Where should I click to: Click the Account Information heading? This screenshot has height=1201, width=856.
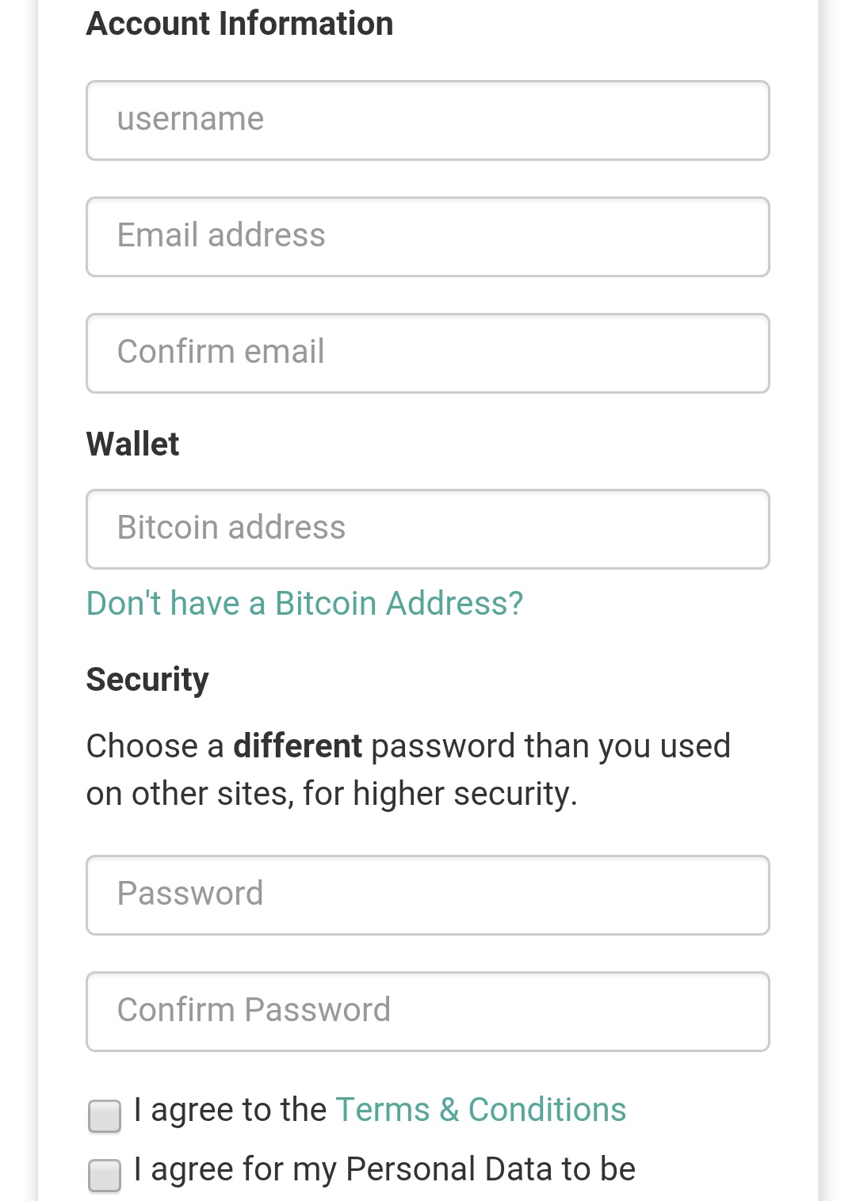tap(239, 24)
